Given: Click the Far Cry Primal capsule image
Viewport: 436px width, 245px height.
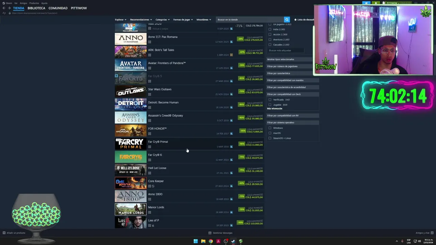Looking at the screenshot, I should pyautogui.click(x=130, y=144).
